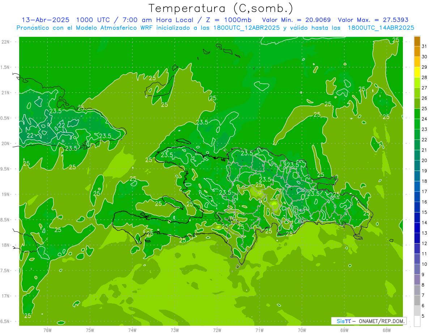Click the Valor Min. = 20.9069 text
This screenshot has height=335, width=434.
pos(296,20)
